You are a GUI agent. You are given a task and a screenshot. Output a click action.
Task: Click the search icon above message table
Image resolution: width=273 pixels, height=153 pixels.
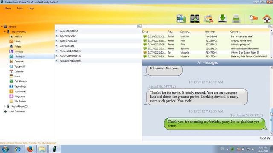tap(270, 26)
